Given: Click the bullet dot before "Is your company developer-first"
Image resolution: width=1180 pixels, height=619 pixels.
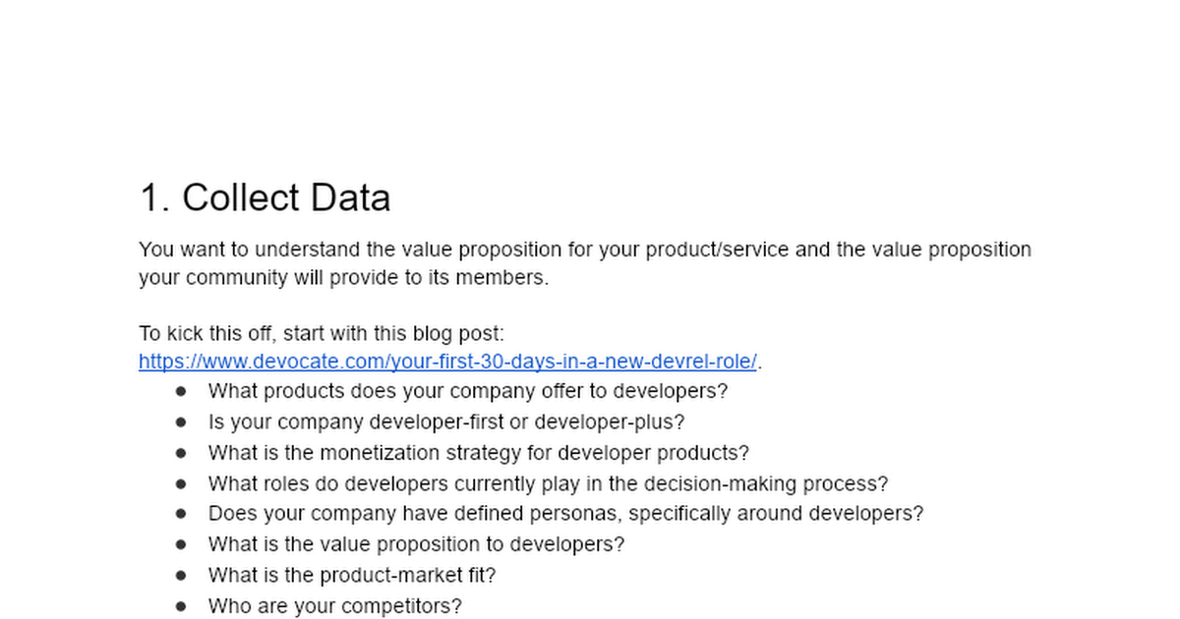Looking at the screenshot, I should (x=181, y=422).
